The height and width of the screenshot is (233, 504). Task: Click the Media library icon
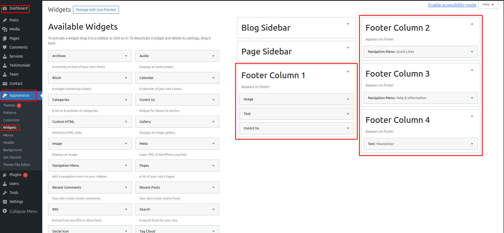5,29
